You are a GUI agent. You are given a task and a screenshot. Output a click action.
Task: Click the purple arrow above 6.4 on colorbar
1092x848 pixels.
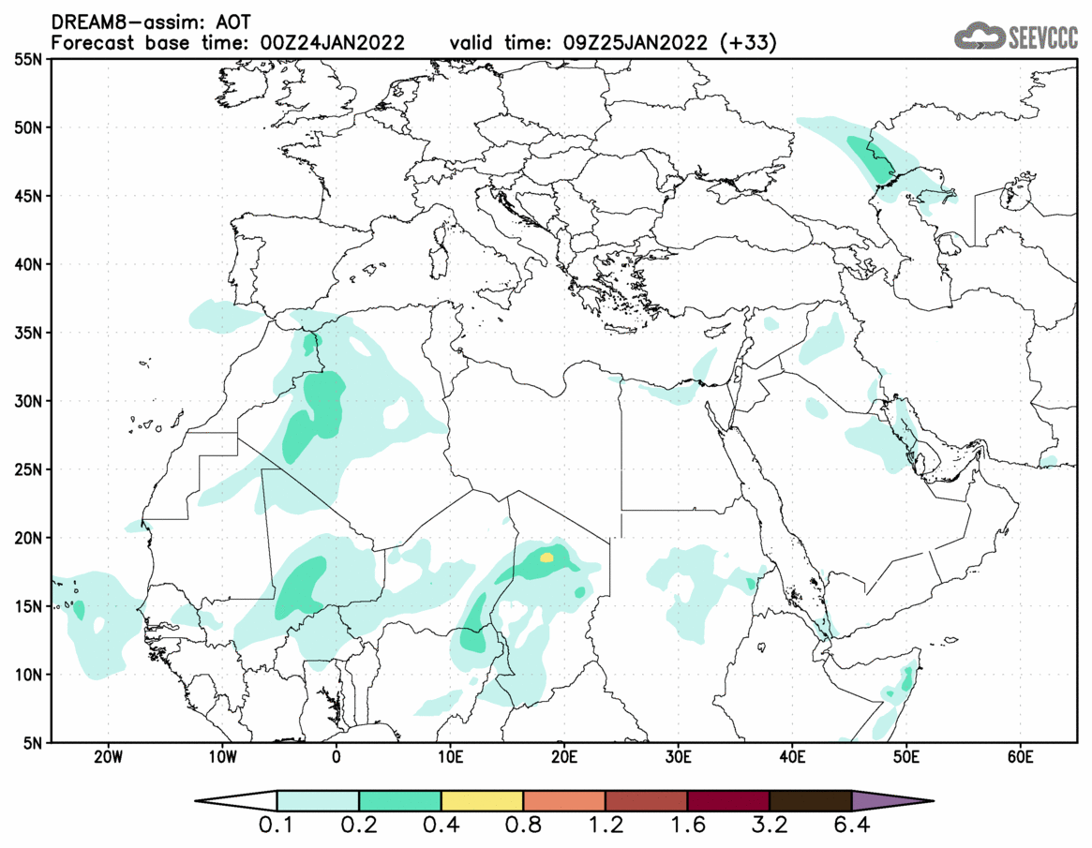[x=891, y=800]
